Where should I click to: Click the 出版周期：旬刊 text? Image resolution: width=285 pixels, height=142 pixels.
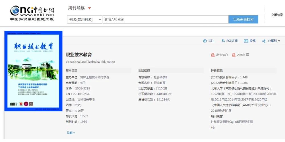click(76, 83)
